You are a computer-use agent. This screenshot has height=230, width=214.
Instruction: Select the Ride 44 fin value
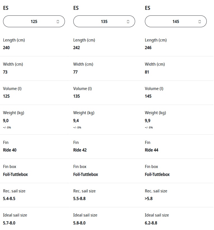coord(152,150)
